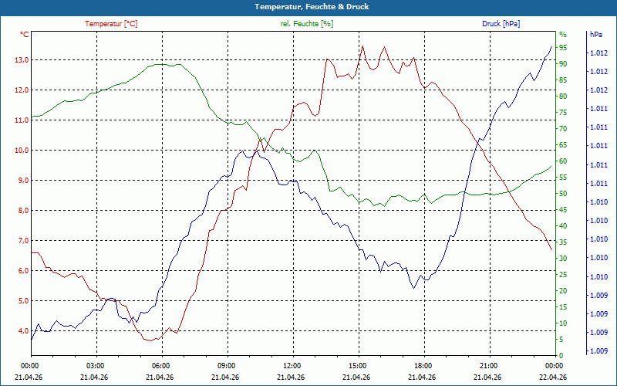Select the 03:00 time axis label
The image size is (617, 386).
coord(94,365)
